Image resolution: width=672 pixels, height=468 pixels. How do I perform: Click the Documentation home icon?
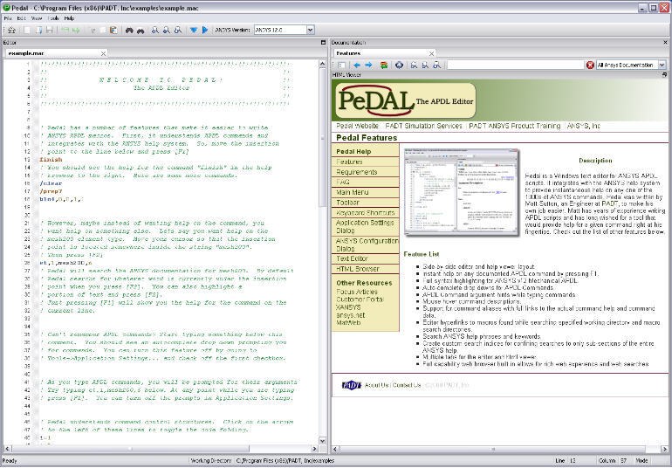coord(399,65)
